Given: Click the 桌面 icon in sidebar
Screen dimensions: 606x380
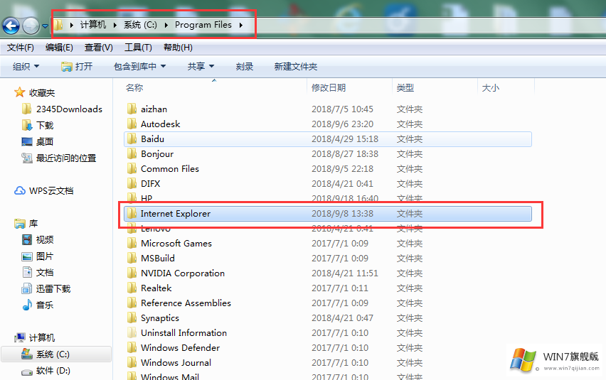Looking at the screenshot, I should tap(26, 141).
